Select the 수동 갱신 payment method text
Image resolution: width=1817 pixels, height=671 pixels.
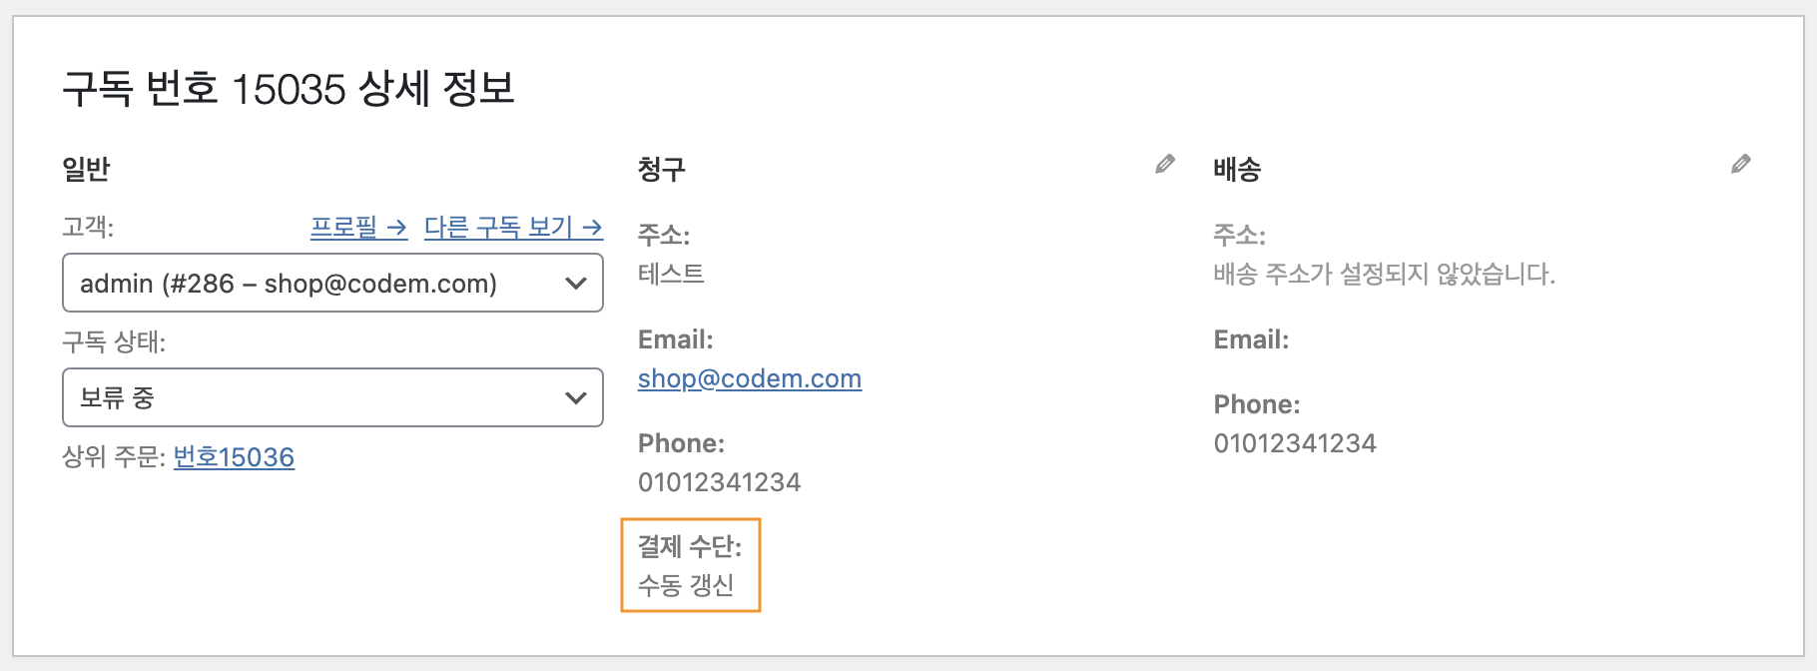pos(686,585)
